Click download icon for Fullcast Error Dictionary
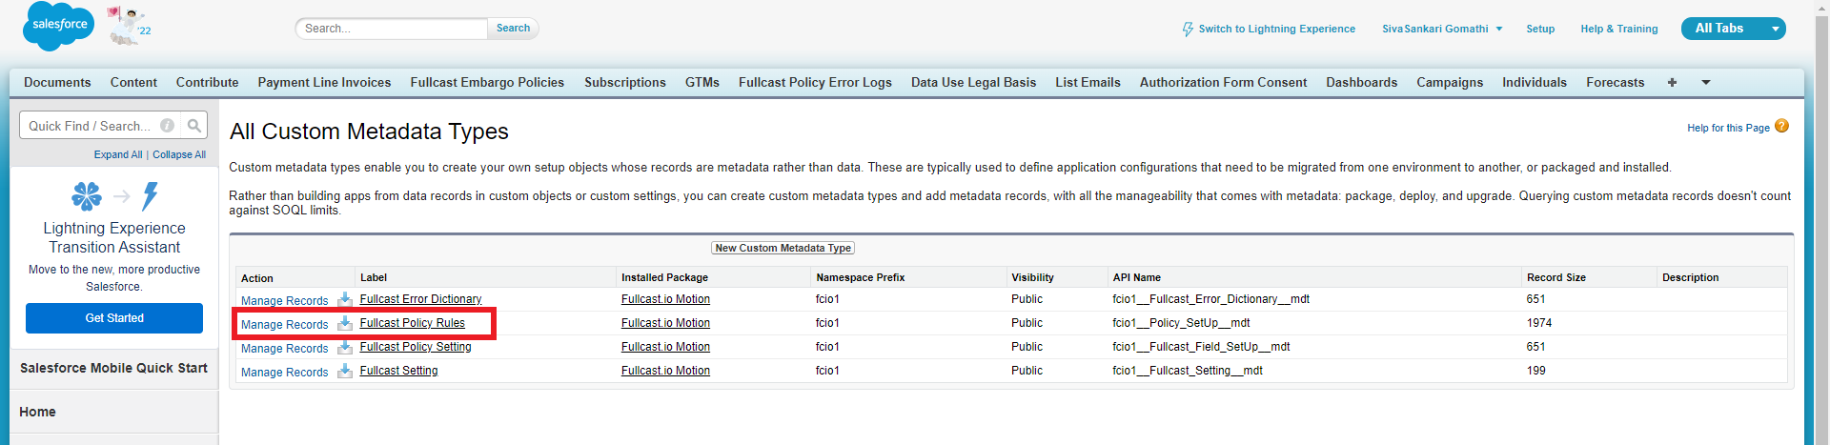The width and height of the screenshot is (1830, 445). coord(345,299)
